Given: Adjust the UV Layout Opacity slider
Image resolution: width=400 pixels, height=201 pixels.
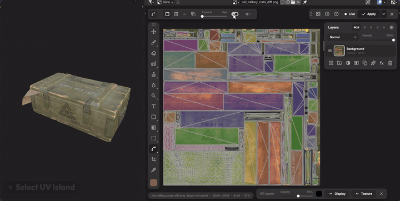Looking at the screenshot, I should pyautogui.click(x=298, y=196).
